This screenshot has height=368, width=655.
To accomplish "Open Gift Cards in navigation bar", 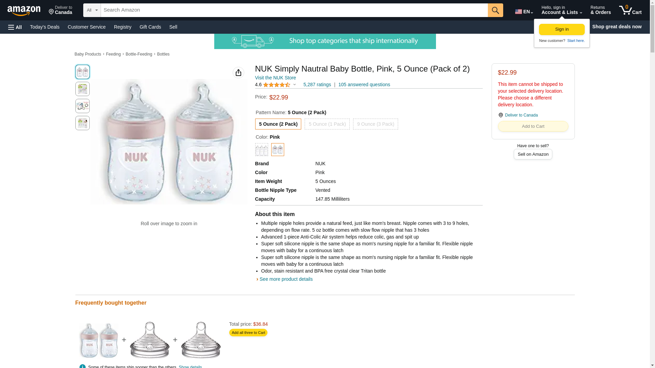I will pos(150,27).
